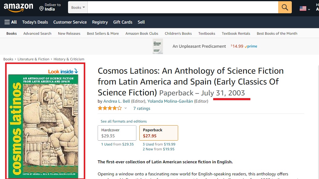Open Andrea L. Bell author link

117,101
